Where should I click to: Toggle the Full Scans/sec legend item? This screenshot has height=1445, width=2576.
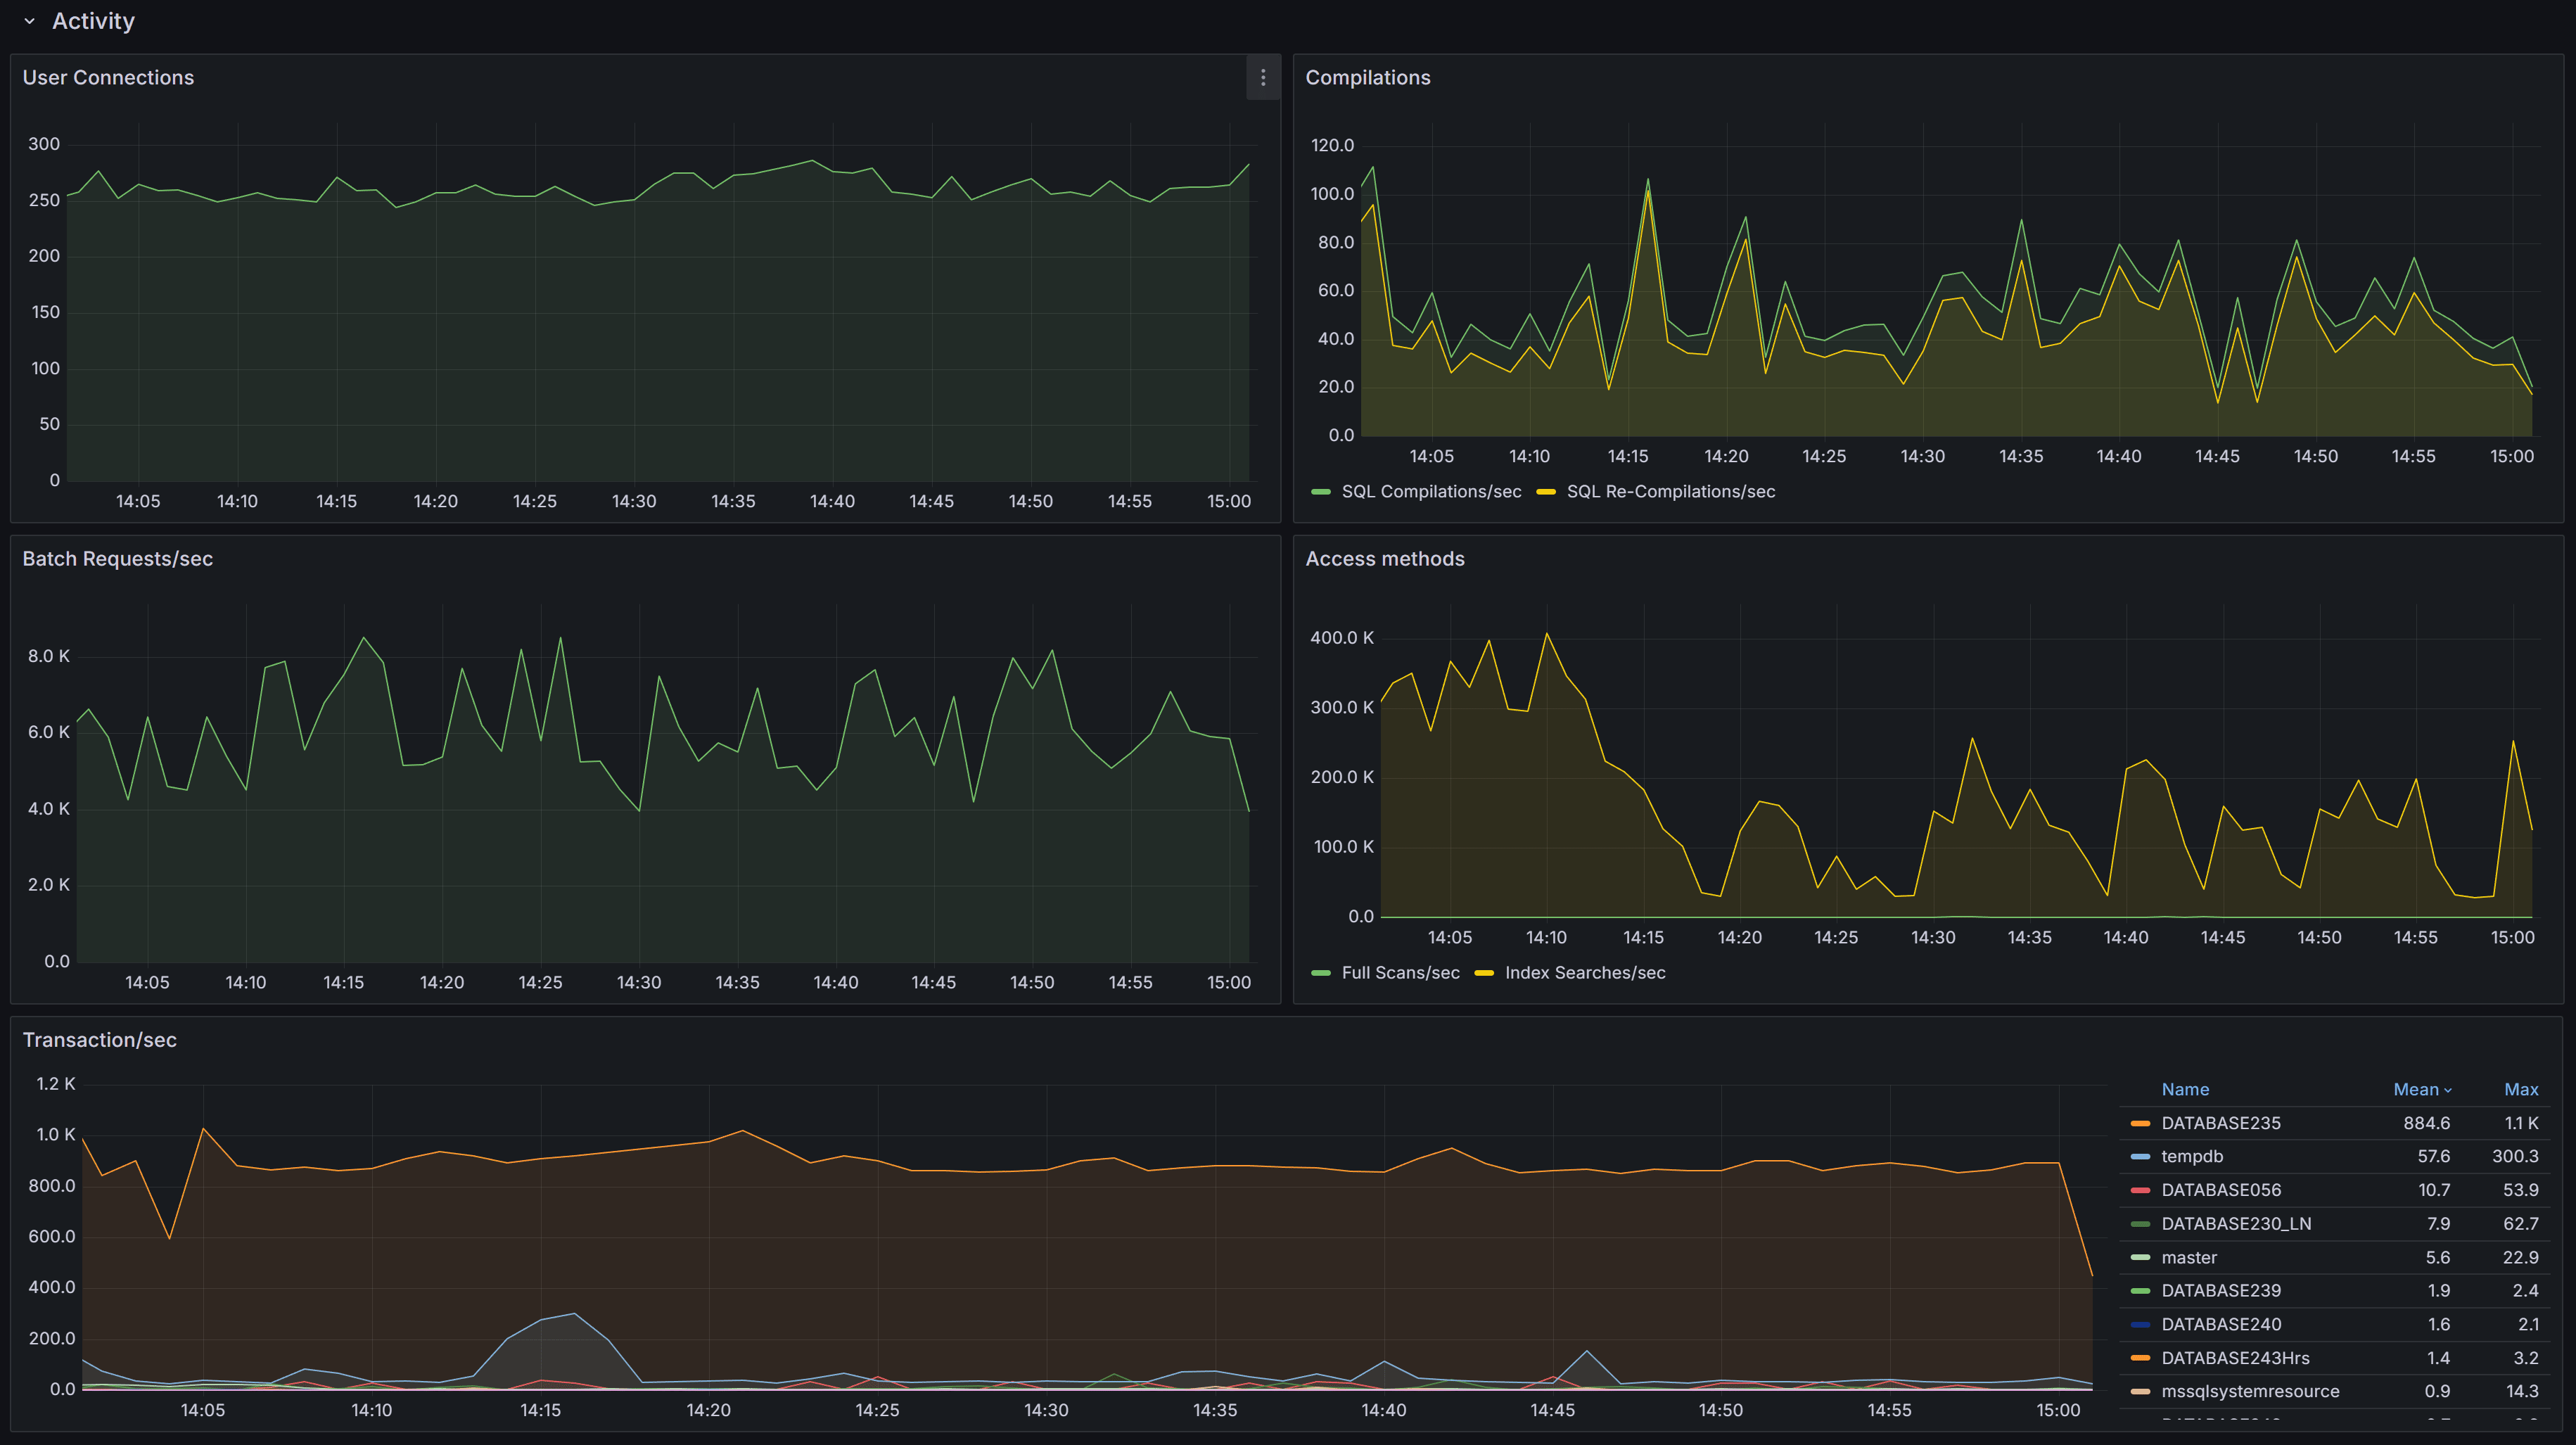1399,972
